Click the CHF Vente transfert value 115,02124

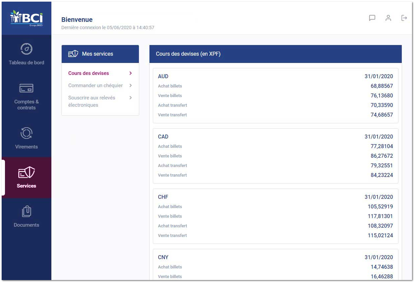pyautogui.click(x=381, y=235)
